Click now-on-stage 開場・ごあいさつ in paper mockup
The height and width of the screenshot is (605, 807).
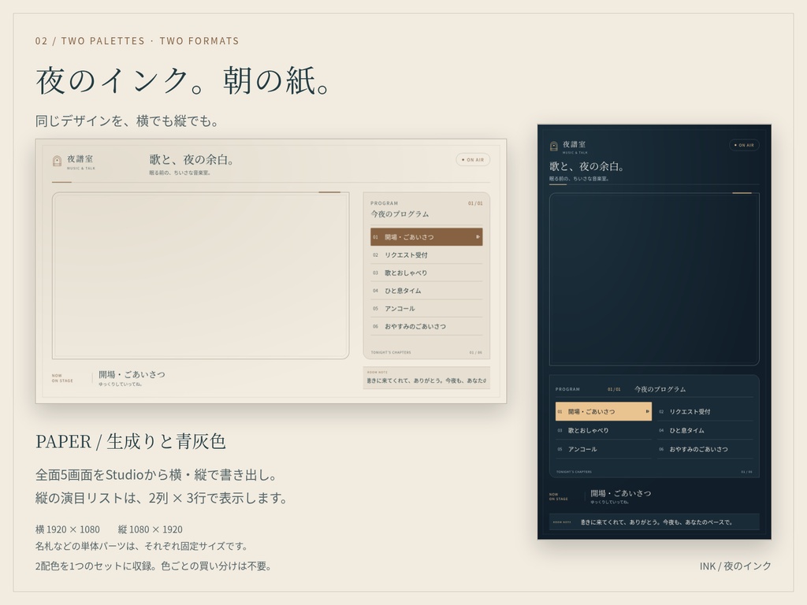pyautogui.click(x=132, y=374)
